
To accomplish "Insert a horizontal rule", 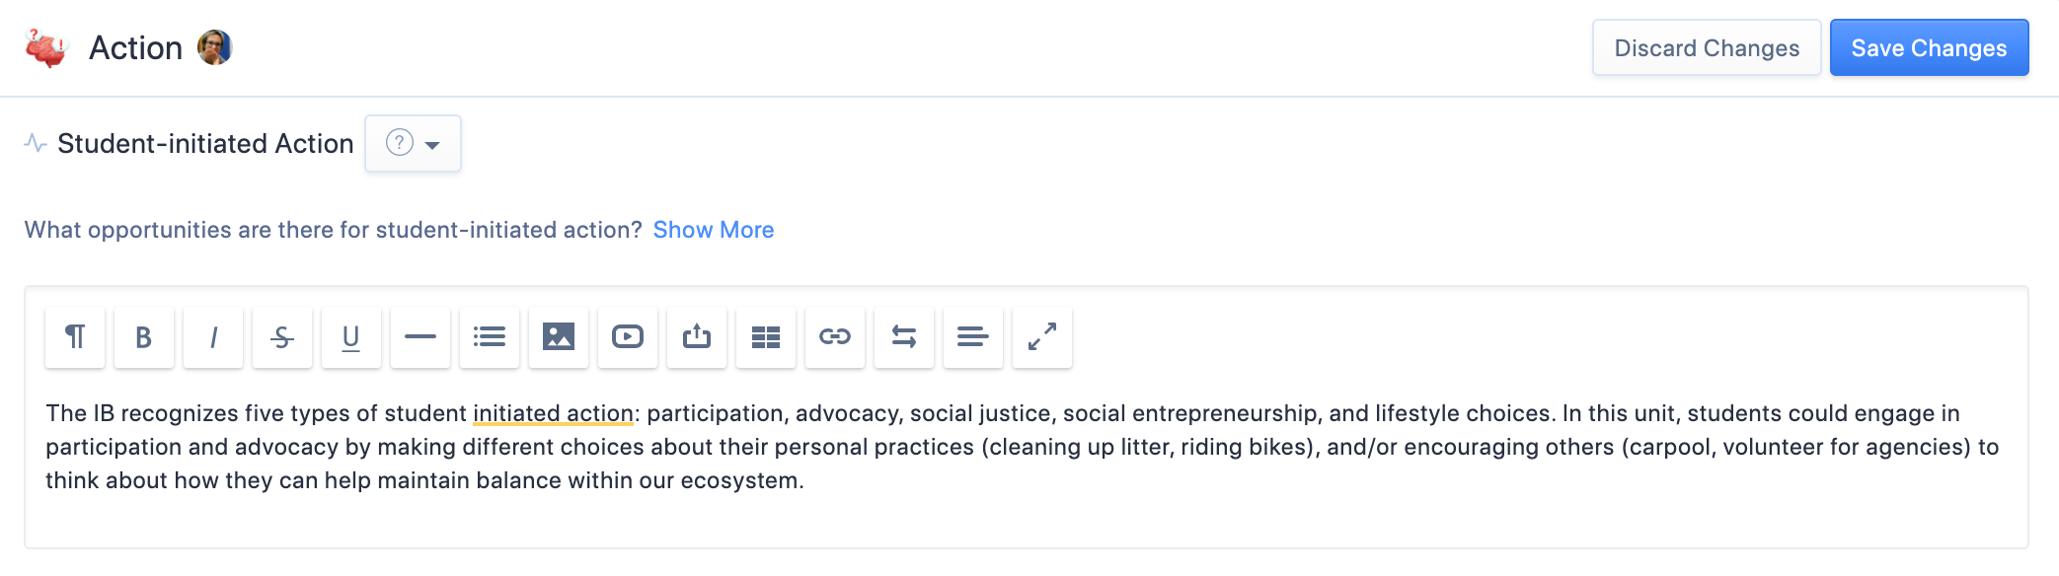I will click(x=420, y=337).
